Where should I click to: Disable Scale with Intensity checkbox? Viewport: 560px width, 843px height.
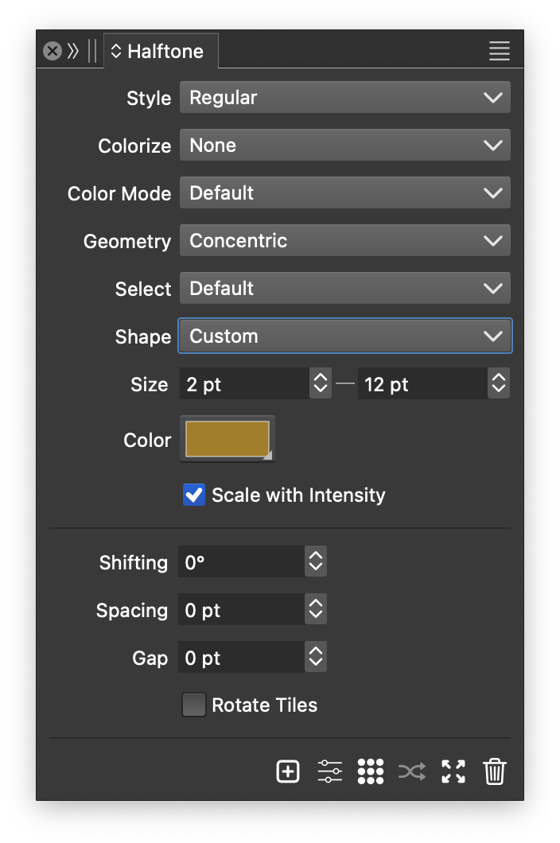(194, 495)
